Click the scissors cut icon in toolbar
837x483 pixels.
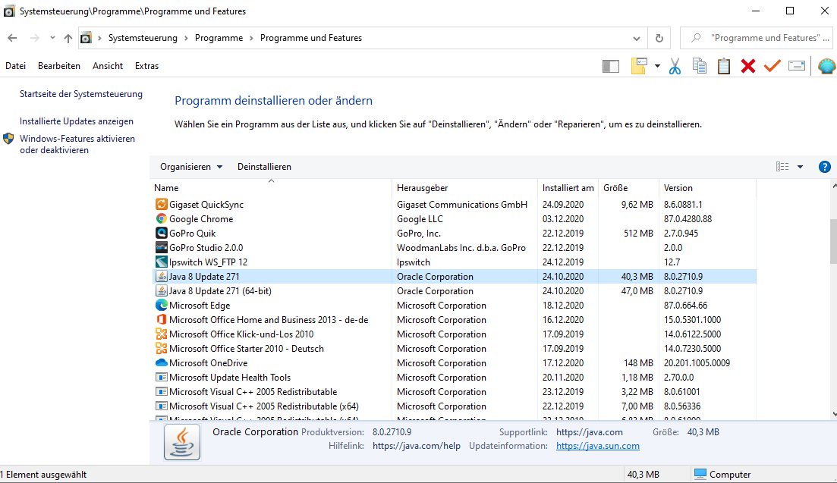(x=675, y=67)
